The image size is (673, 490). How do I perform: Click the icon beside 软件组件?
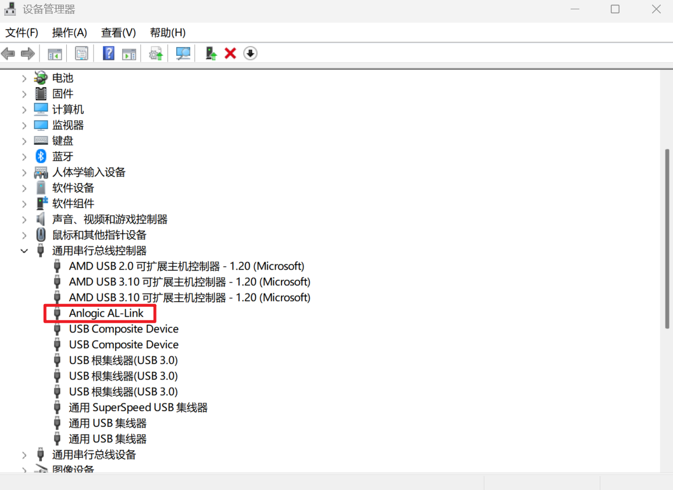click(42, 203)
